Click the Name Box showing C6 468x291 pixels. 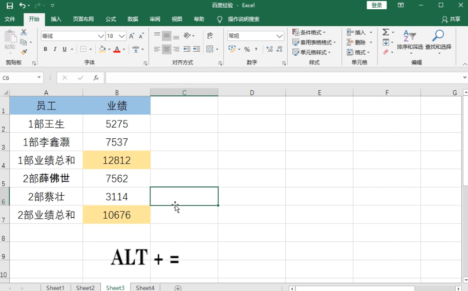pos(22,78)
